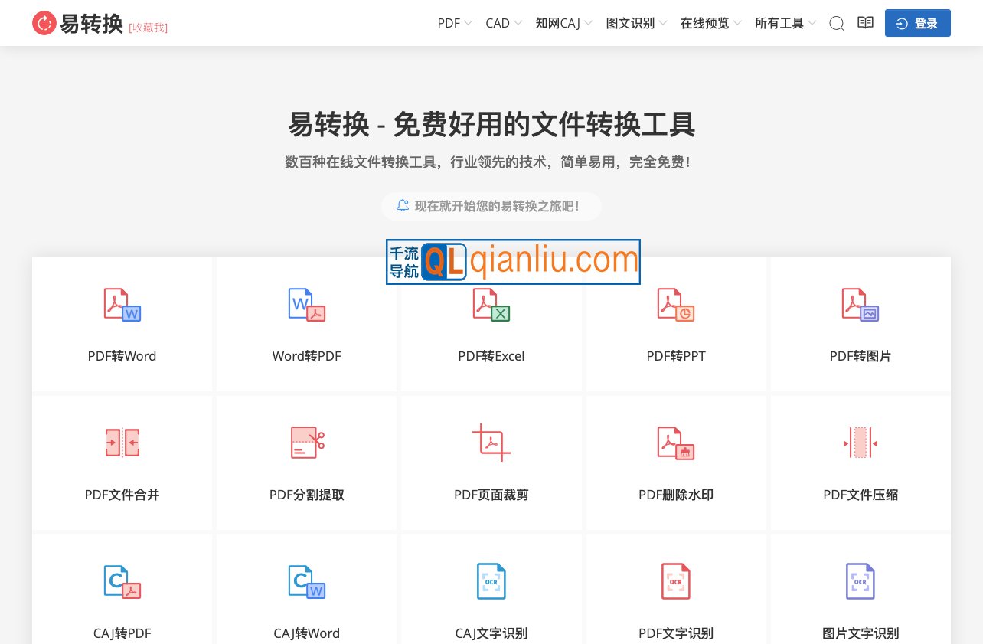Click the blue 登录 login button
The width and height of the screenshot is (983, 644).
point(917,23)
